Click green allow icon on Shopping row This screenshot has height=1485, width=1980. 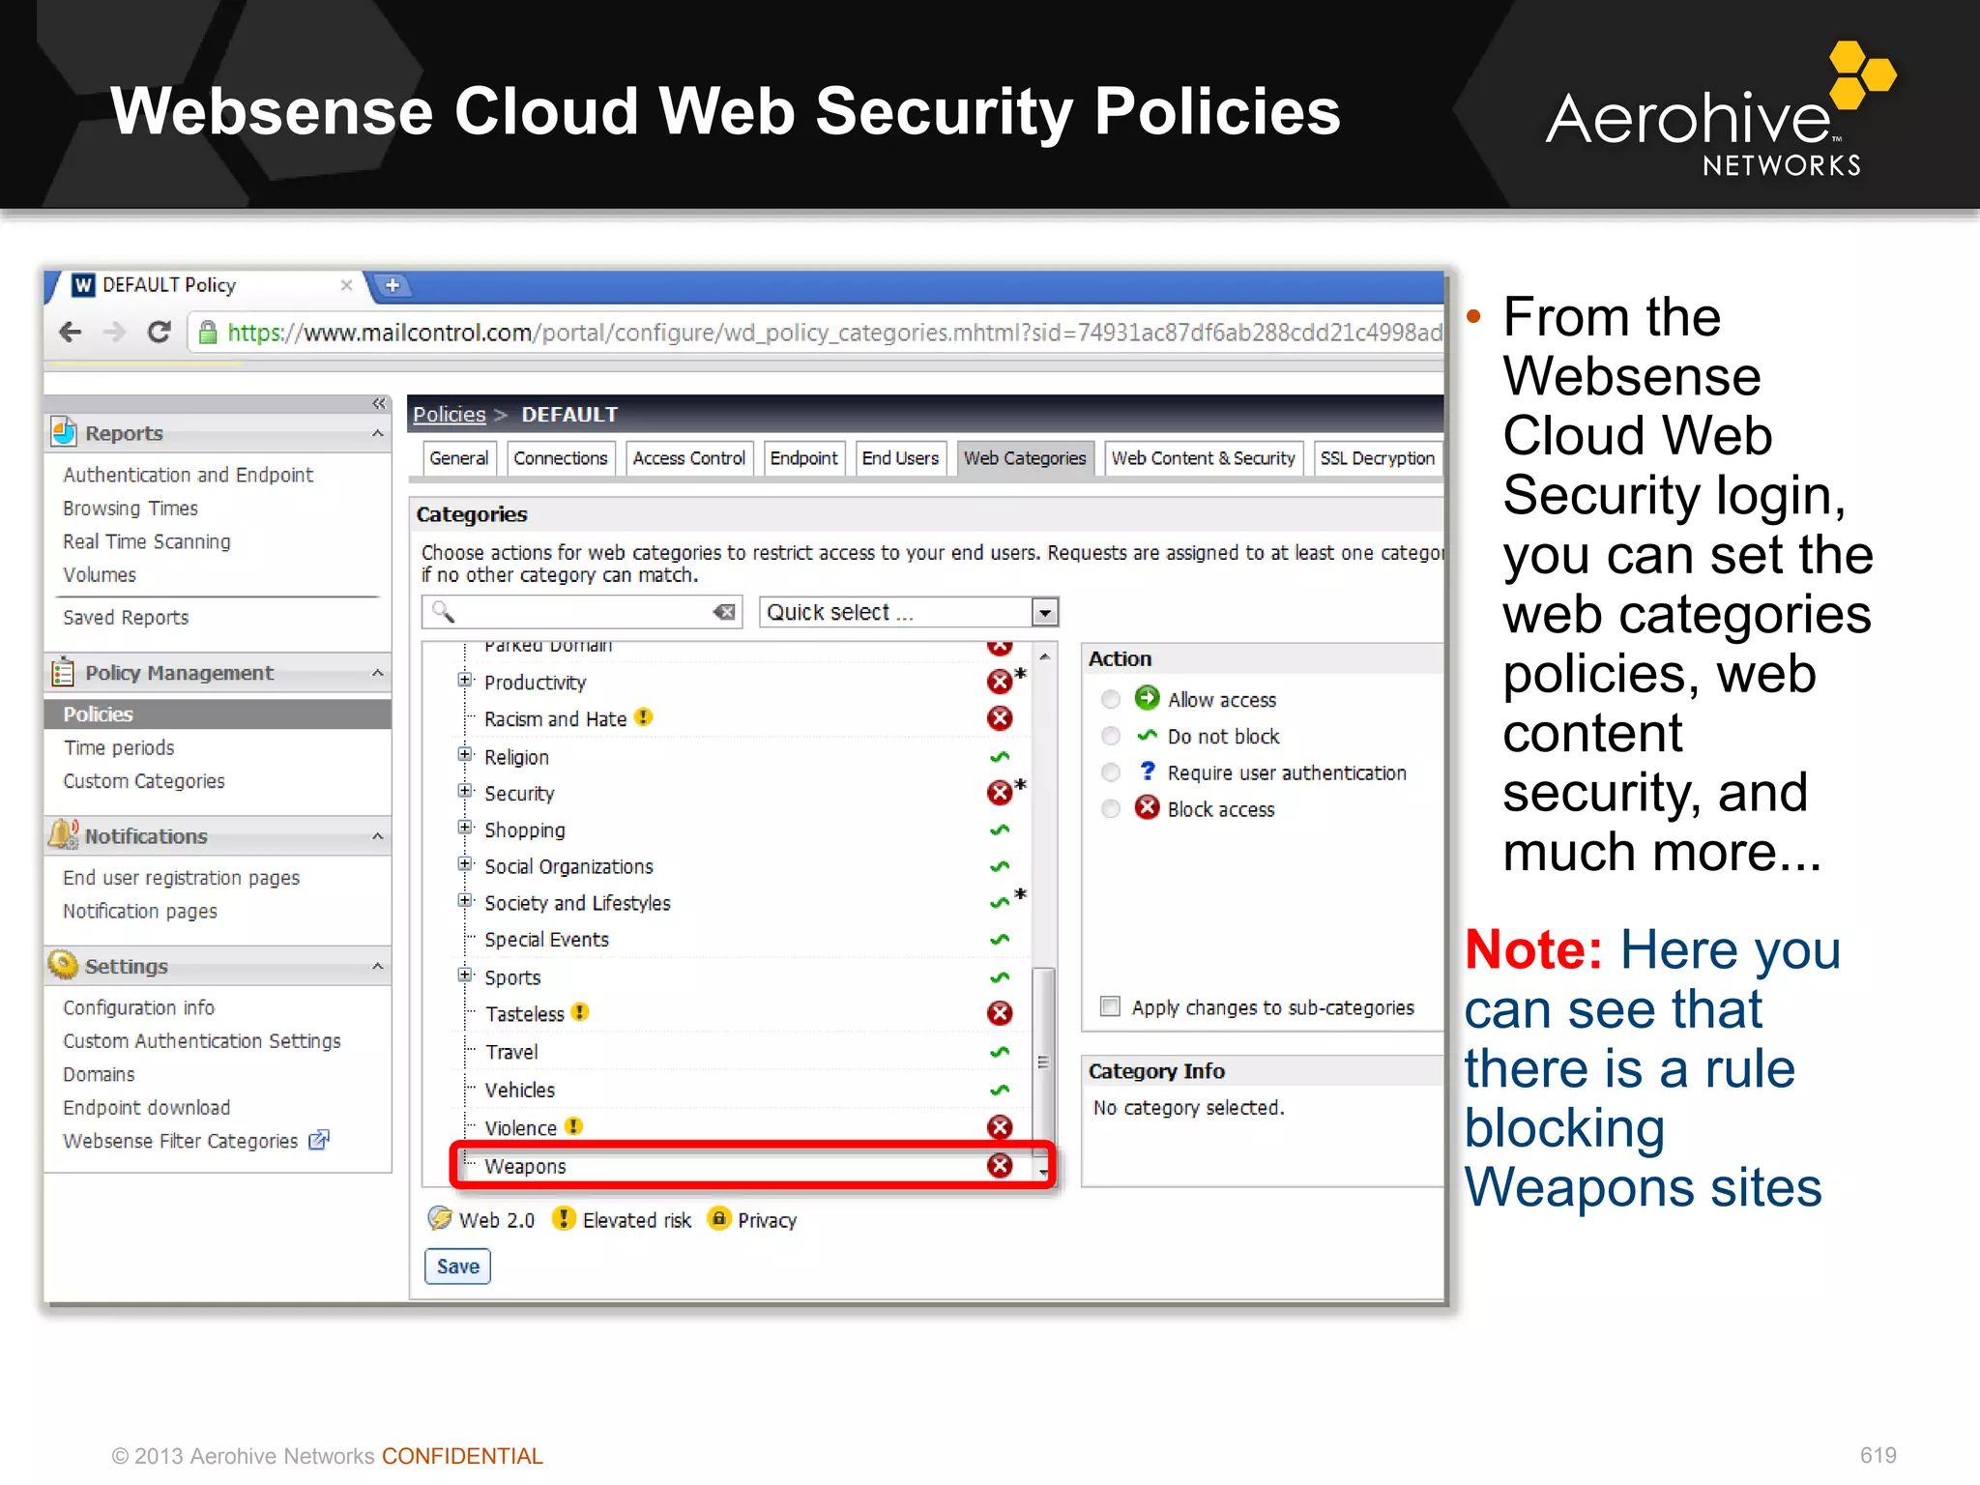tap(999, 830)
